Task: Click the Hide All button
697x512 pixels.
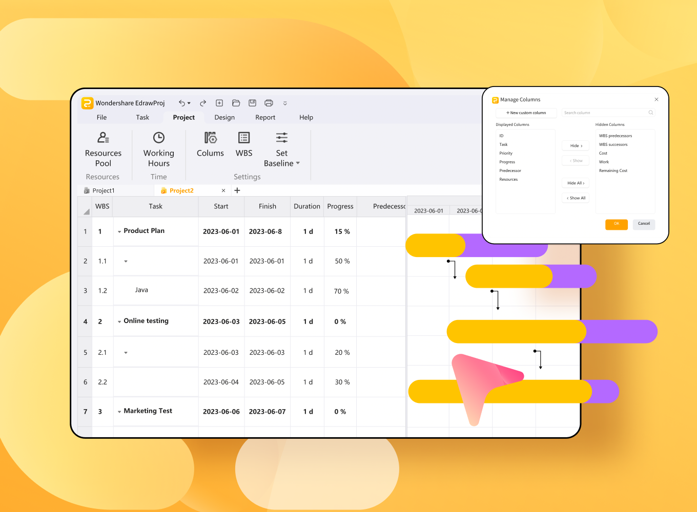Action: tap(576, 183)
